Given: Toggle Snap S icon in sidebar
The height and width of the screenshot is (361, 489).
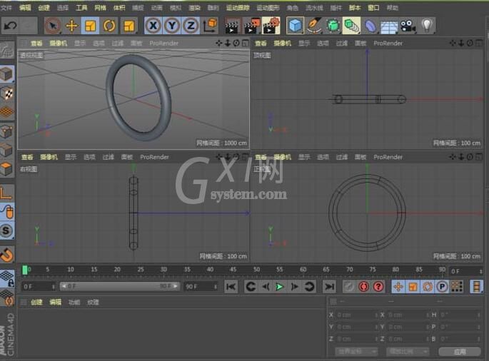Looking at the screenshot, I should tap(7, 230).
